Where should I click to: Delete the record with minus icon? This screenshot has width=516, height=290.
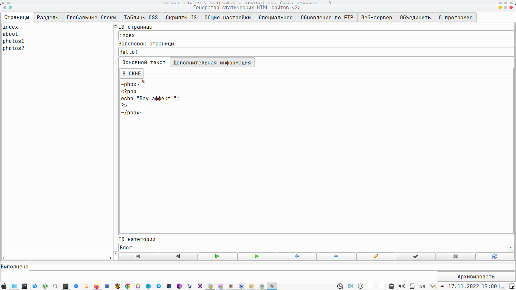coord(336,256)
